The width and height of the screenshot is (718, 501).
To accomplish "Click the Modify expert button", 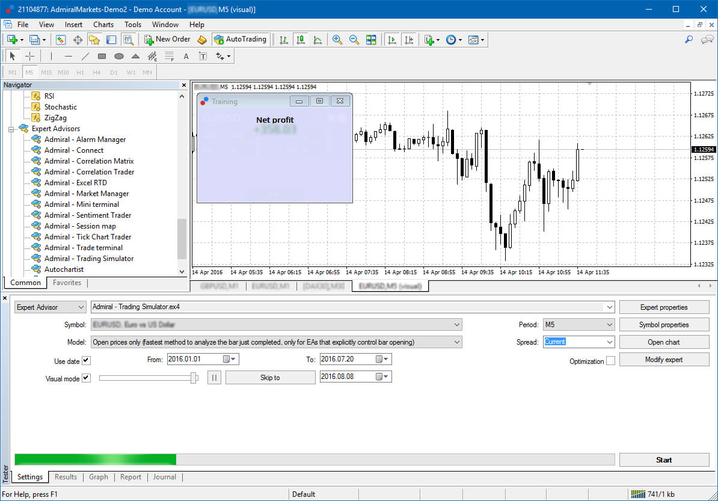I will (x=664, y=360).
